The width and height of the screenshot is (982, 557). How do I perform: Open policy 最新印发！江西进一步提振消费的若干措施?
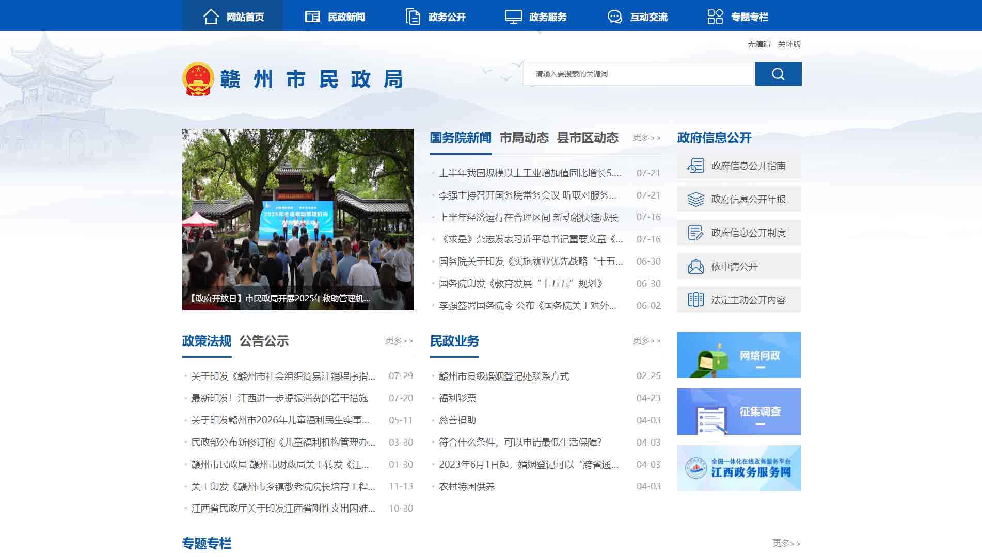279,398
